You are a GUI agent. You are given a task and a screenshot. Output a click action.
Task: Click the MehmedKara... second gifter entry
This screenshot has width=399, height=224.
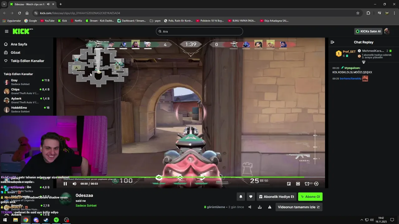[375, 51]
